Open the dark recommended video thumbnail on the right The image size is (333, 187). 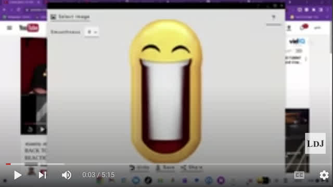[x=297, y=140]
